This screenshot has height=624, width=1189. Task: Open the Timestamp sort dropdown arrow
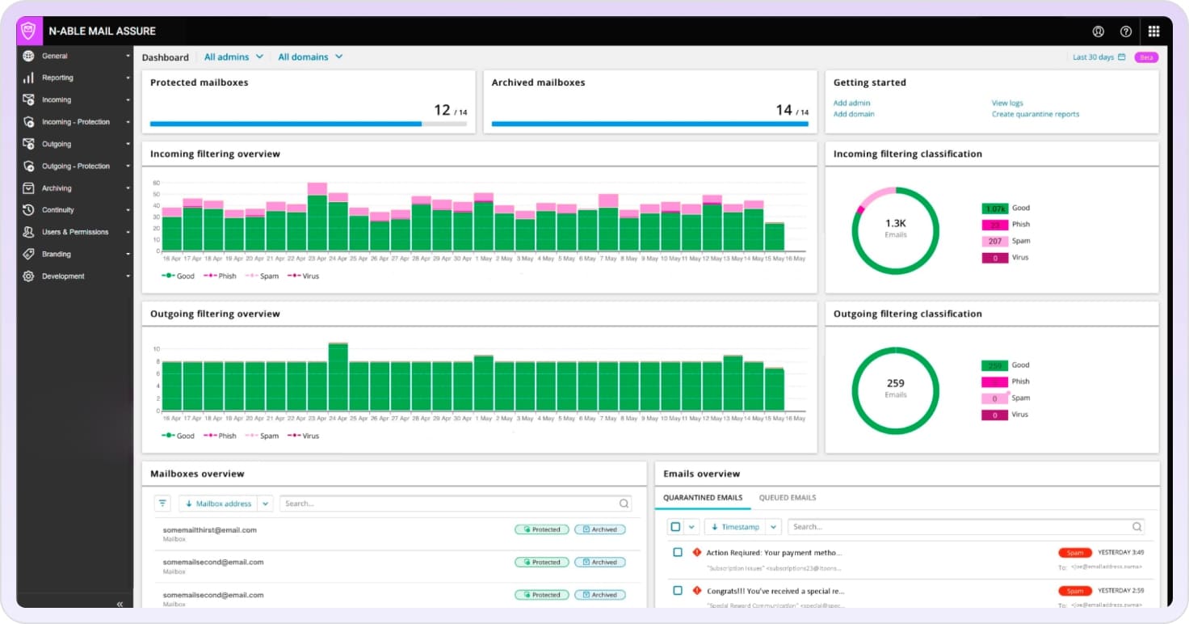click(x=773, y=527)
